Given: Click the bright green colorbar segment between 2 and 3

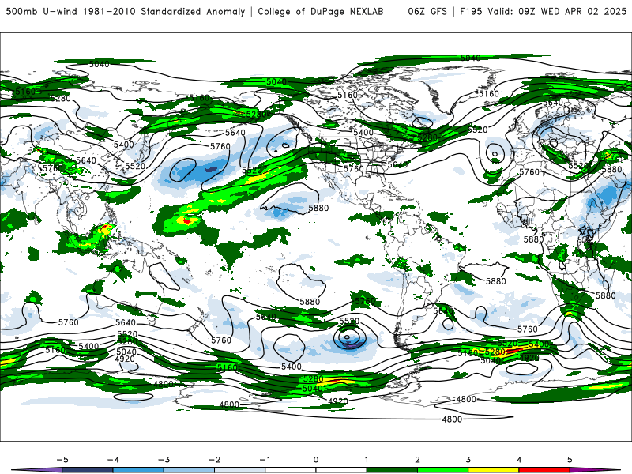Looking at the screenshot, I should coord(443,470).
